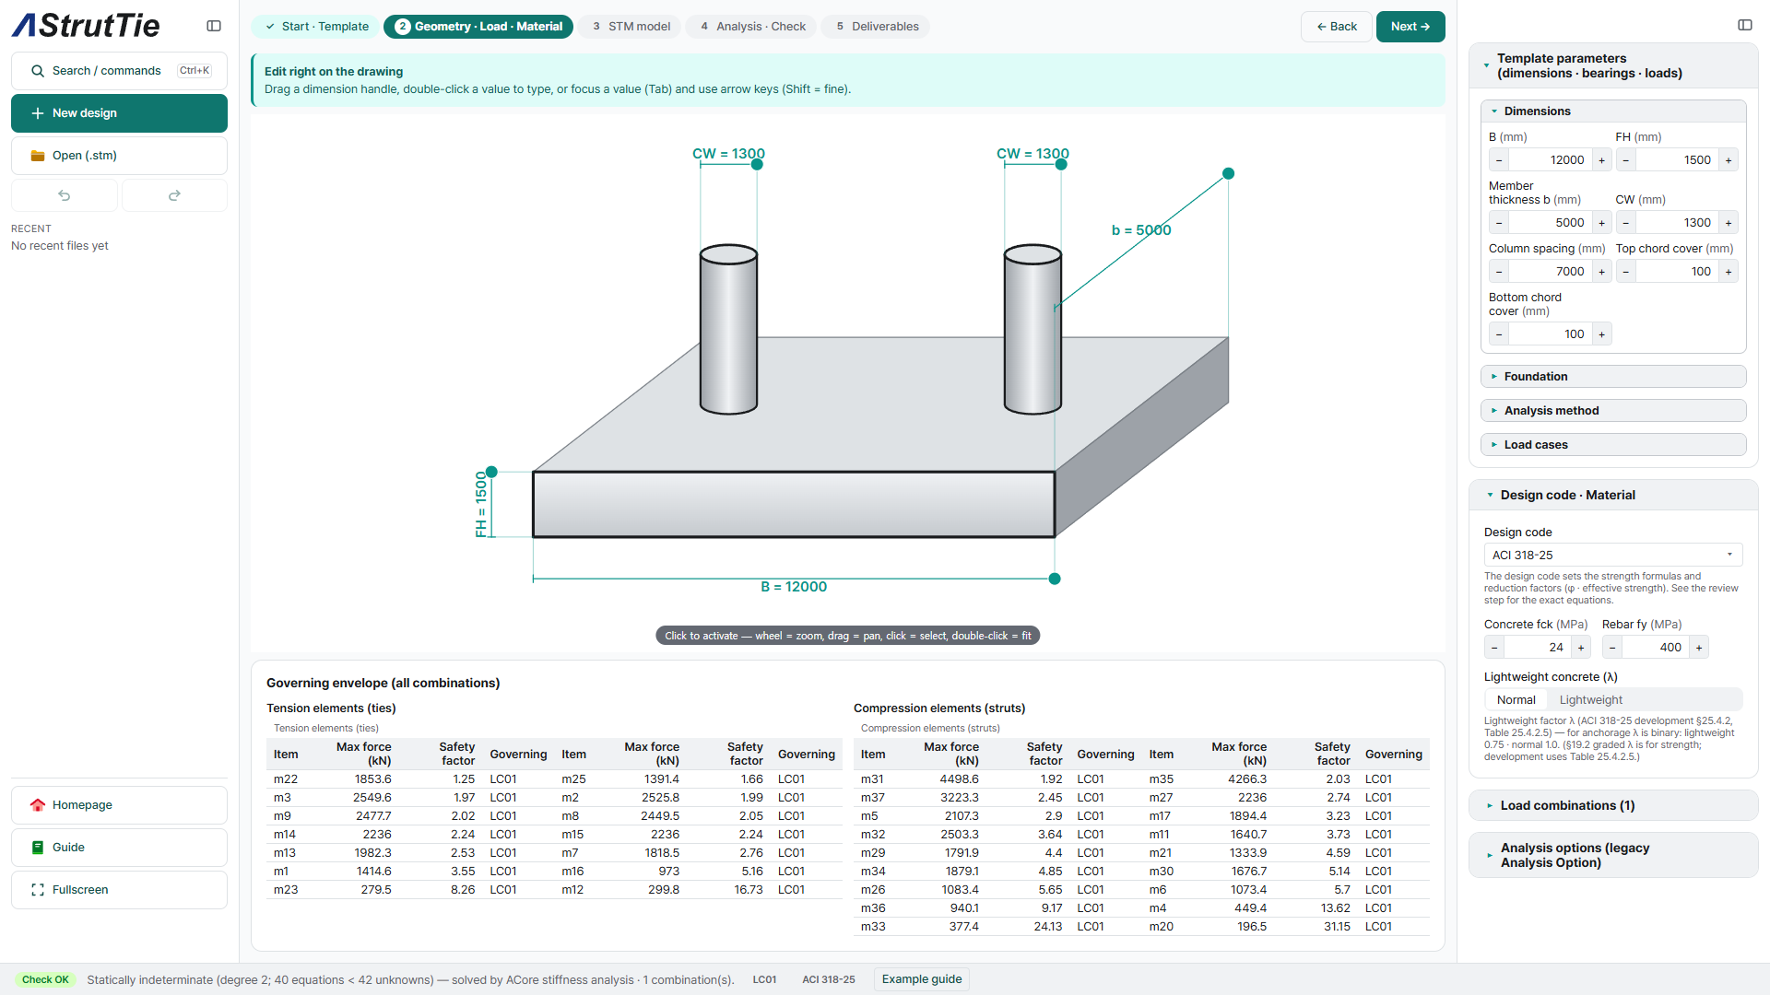This screenshot has height=995, width=1770.
Task: Increase Column spacing with plus
Action: click(x=1601, y=272)
